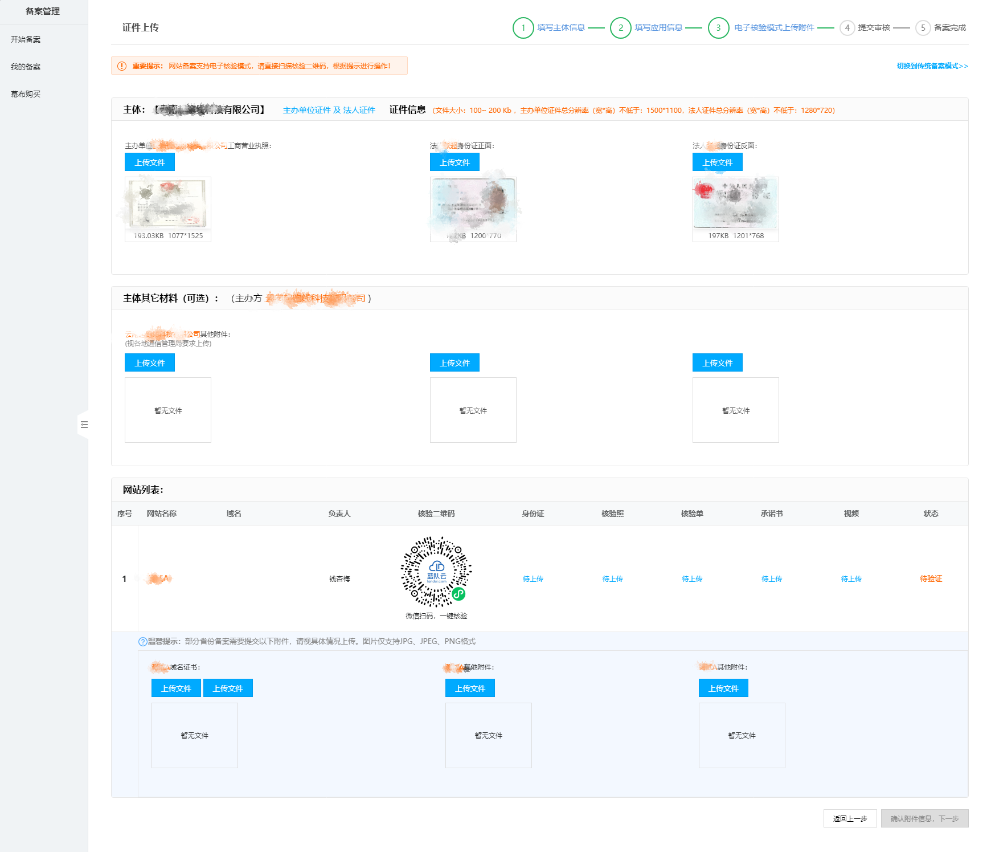Click first 上传文件 under 其他附件 in 主体其它材料
Viewport: 991px width, 852px height.
150,363
